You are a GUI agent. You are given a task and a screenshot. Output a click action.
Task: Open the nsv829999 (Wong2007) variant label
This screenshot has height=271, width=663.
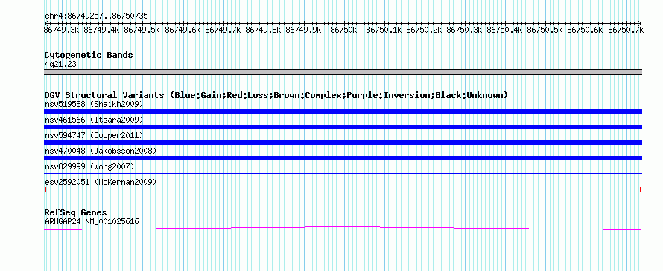click(x=89, y=166)
